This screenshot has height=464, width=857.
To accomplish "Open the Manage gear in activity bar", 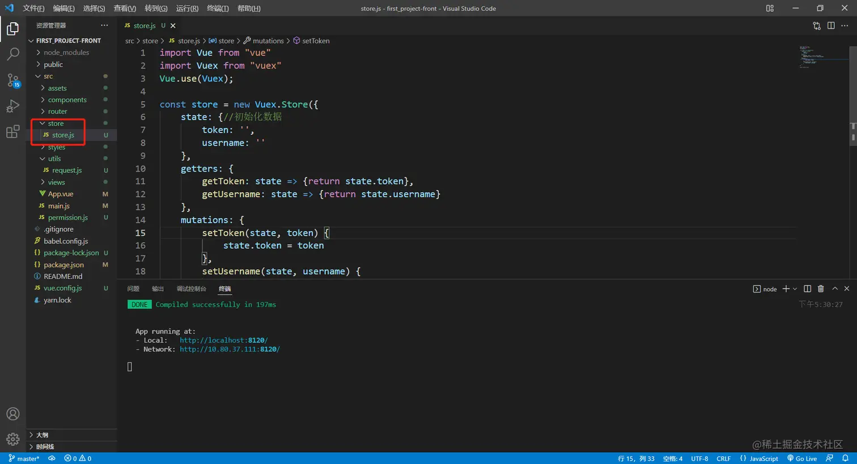I will tap(12, 439).
